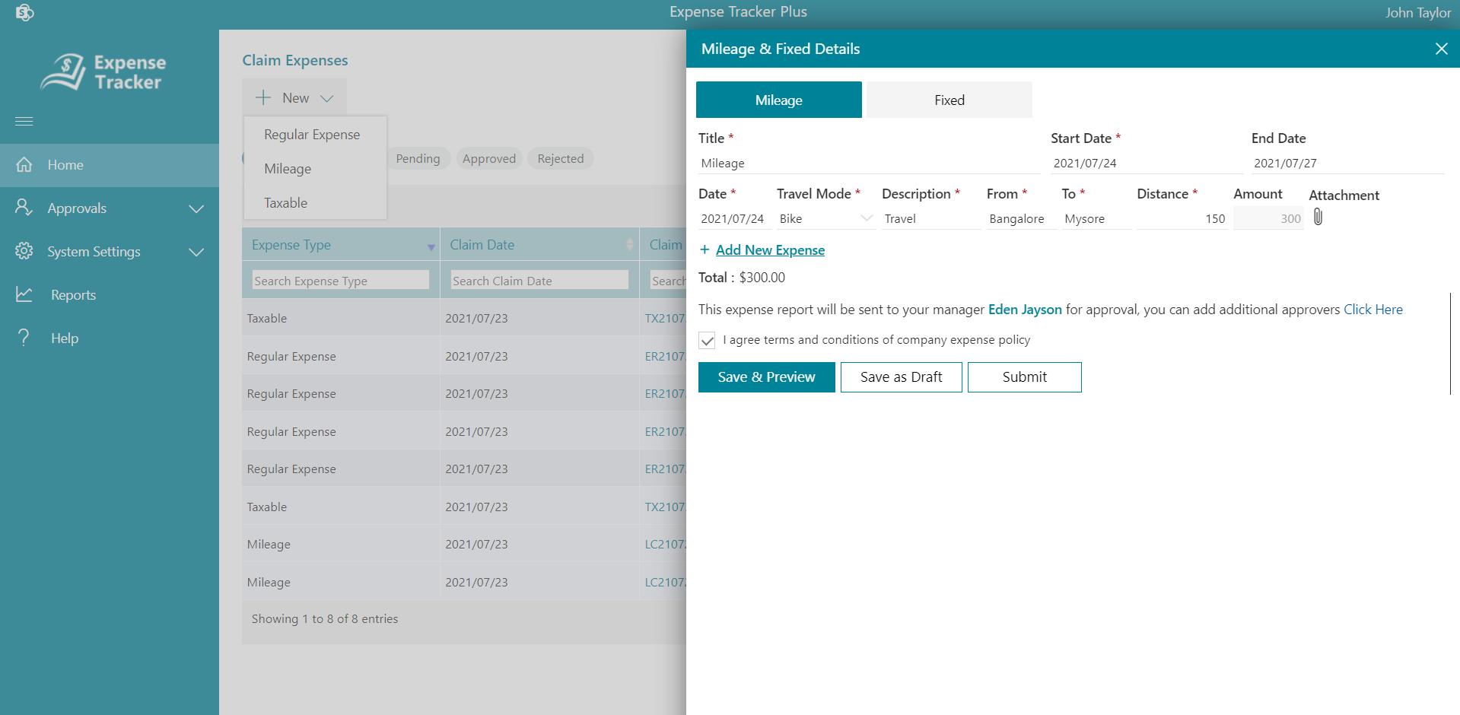
Task: Click the Reports chart icon
Action: pyautogui.click(x=24, y=294)
